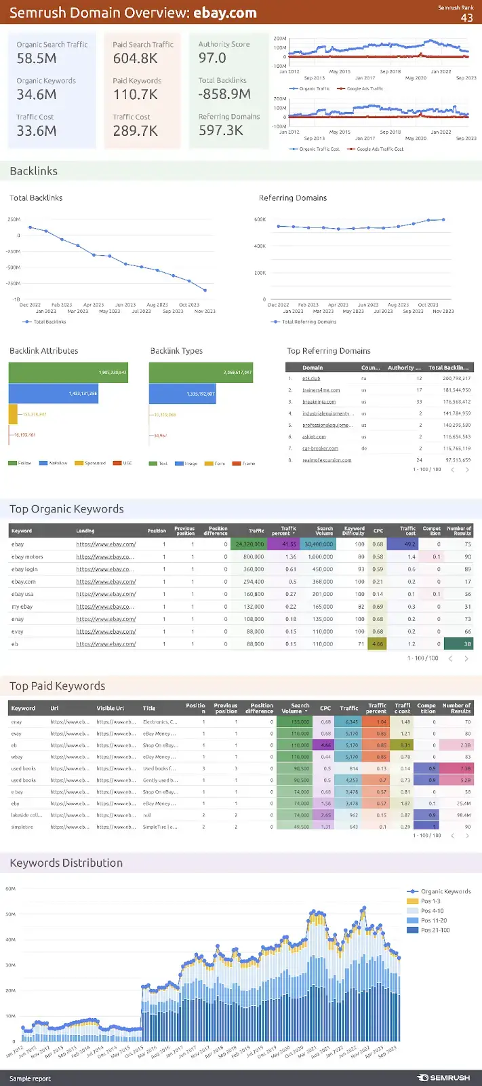The image size is (482, 1086).
Task: Open the realmofexcursion.com domain link
Action: click(327, 460)
